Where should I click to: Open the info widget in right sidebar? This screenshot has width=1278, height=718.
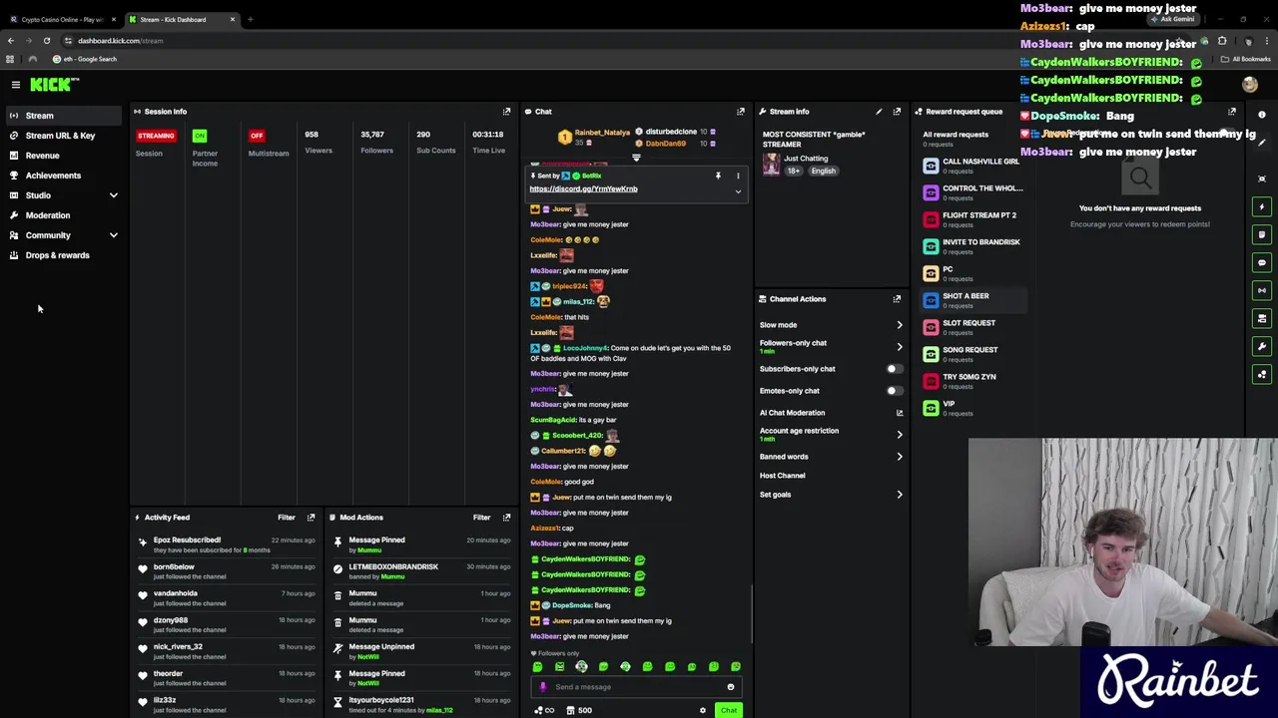tap(1262, 115)
